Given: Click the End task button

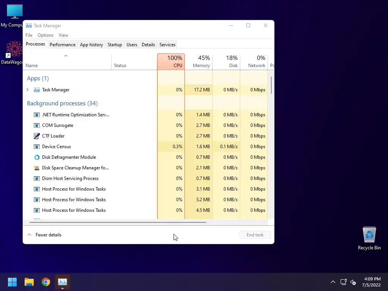Looking at the screenshot, I should (255, 235).
